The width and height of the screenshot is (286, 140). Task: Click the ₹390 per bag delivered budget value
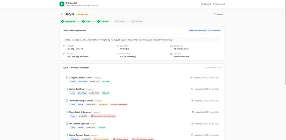77,57
